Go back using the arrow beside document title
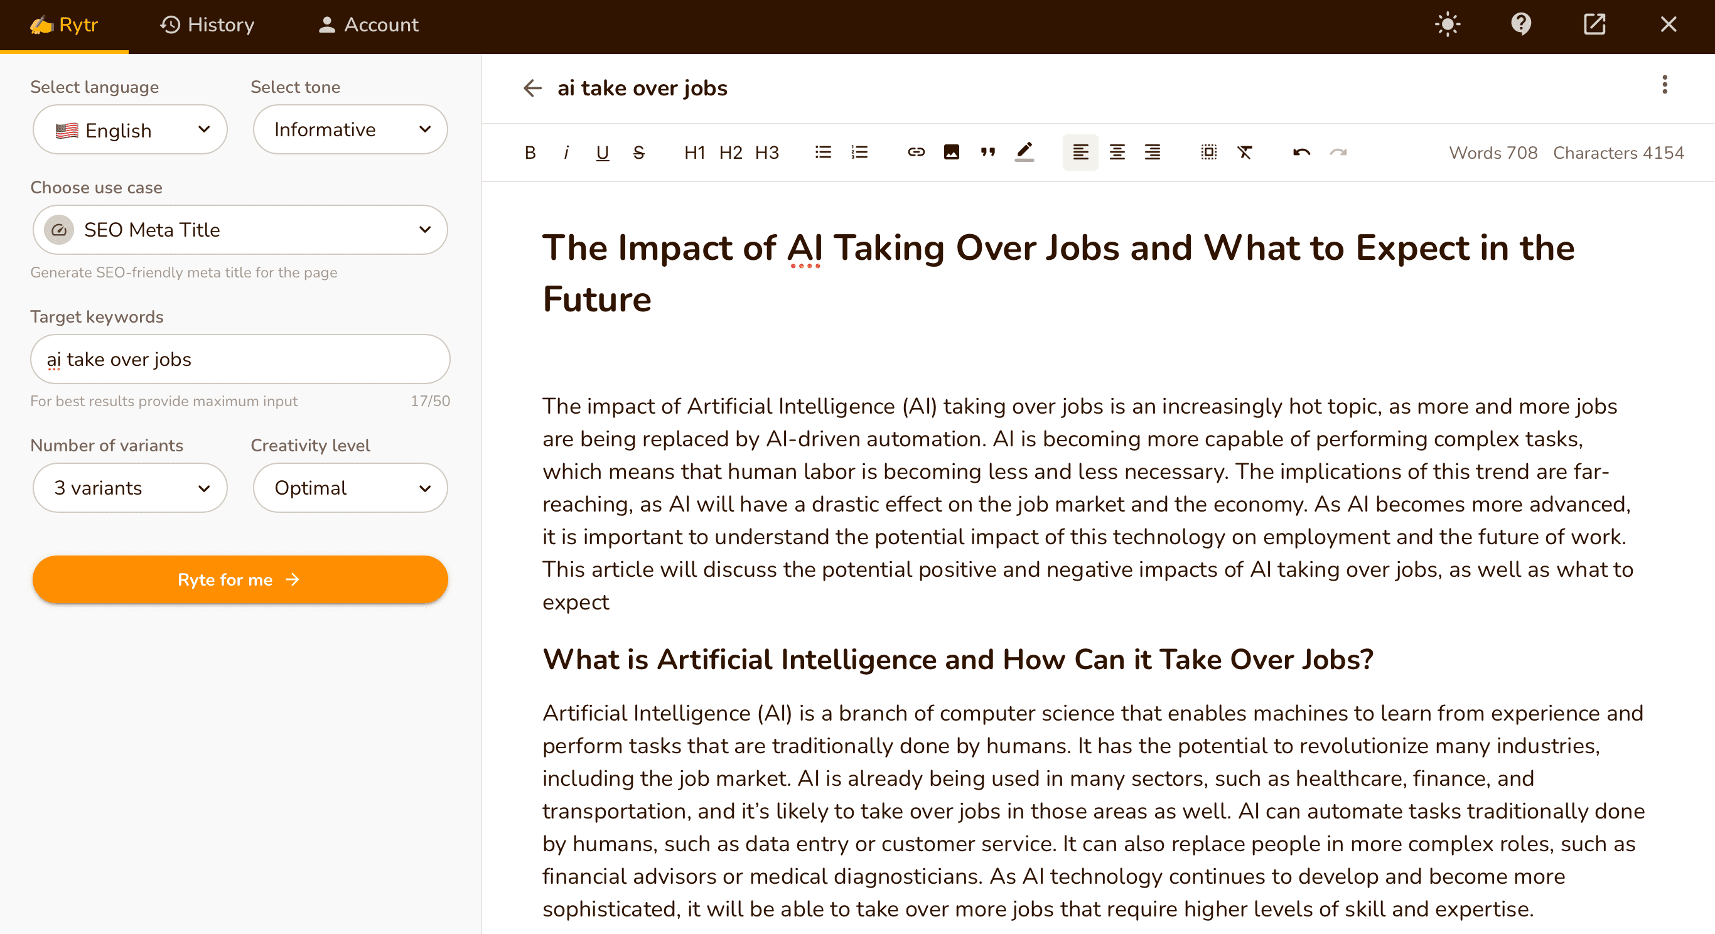The image size is (1715, 934). (x=532, y=88)
